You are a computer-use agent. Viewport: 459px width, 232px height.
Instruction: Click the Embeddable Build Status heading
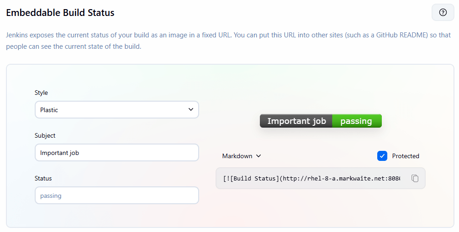[60, 13]
